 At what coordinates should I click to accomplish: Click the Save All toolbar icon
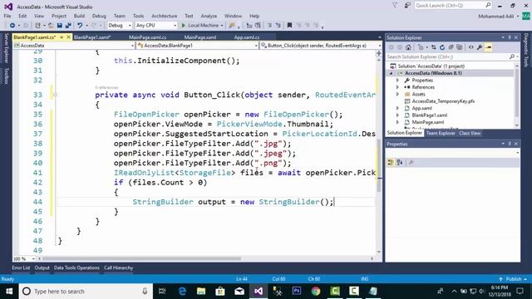tap(68, 26)
